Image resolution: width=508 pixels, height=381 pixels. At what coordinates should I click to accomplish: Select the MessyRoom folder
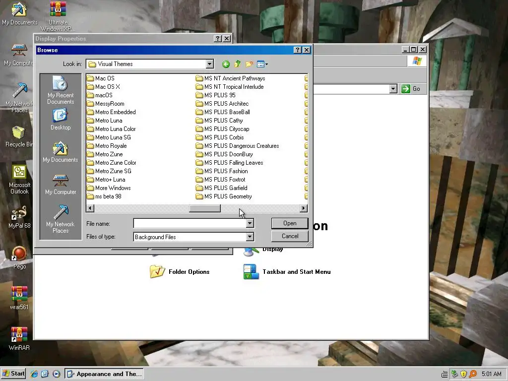106,104
